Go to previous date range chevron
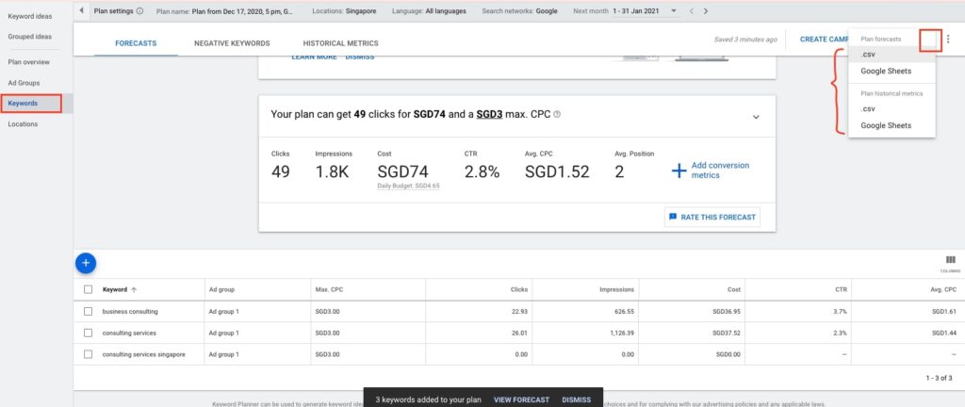Viewport: 965px width, 407px height. [691, 11]
